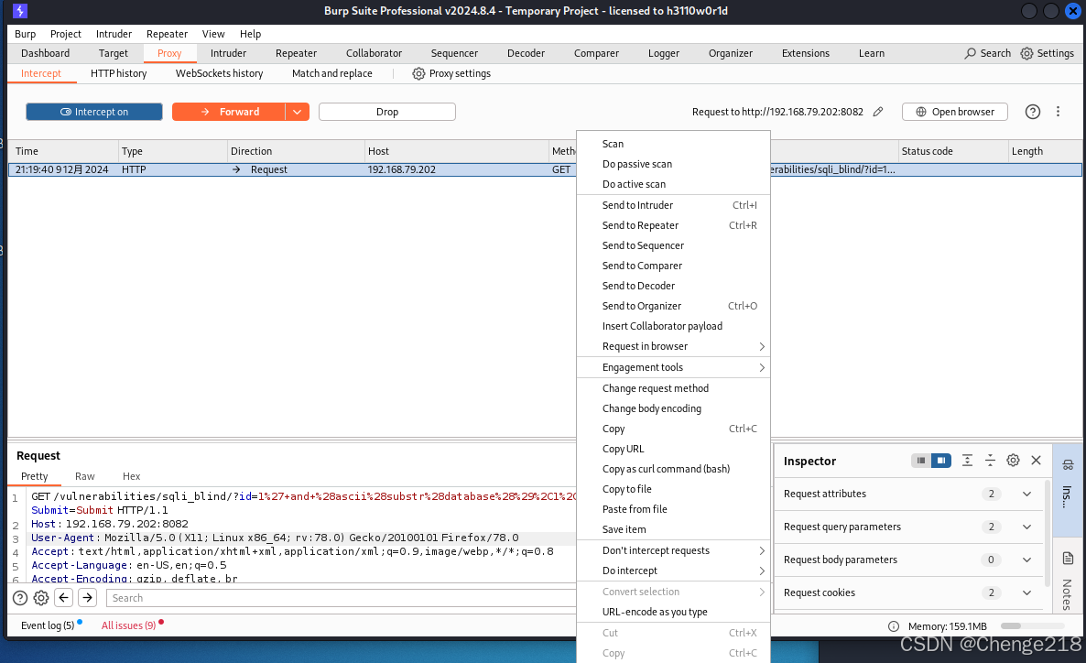Image resolution: width=1086 pixels, height=663 pixels.
Task: Switch request view to Hex
Action: [131, 476]
